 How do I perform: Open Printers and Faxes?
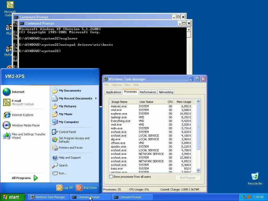67,148
